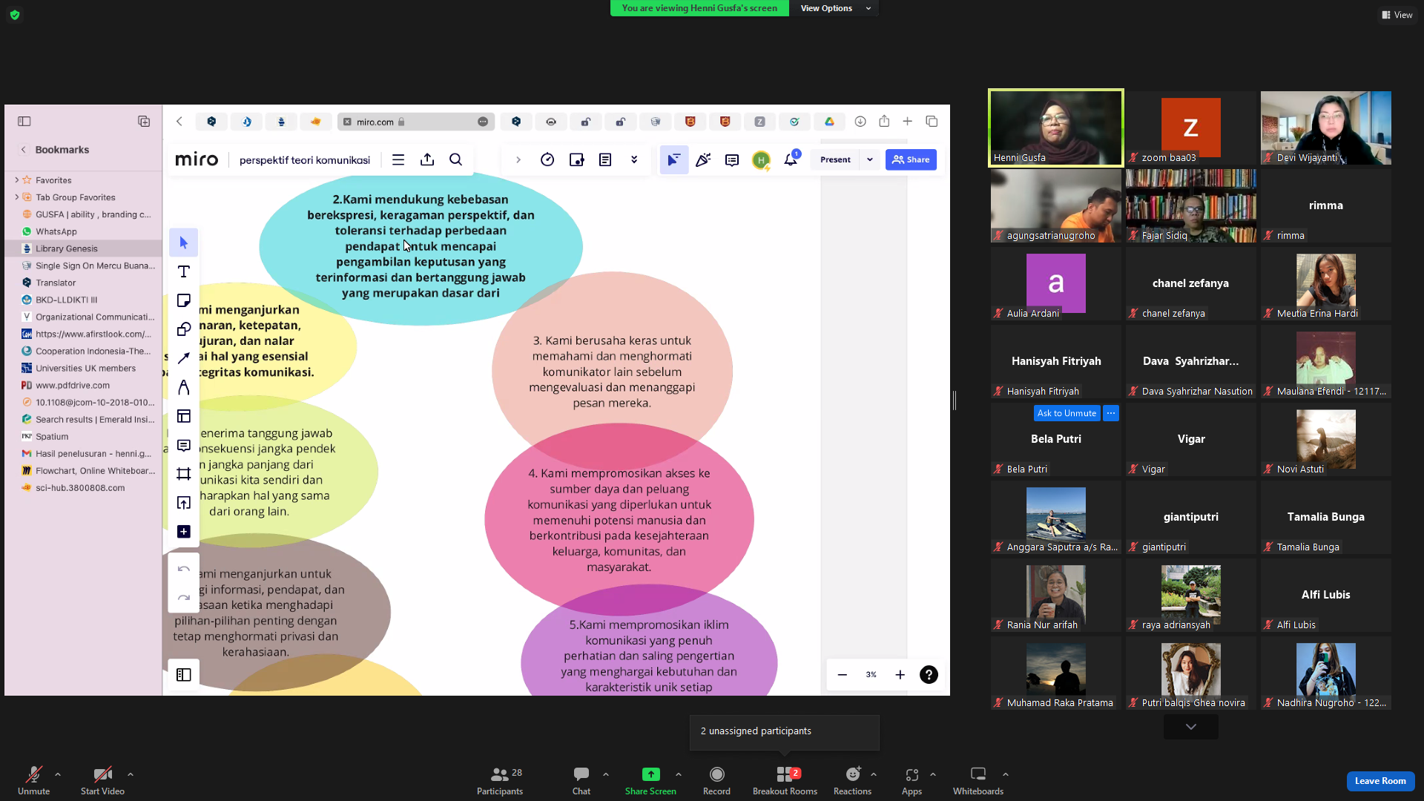Open the Zoom Chat panel
The image size is (1424, 801).
[x=581, y=781]
